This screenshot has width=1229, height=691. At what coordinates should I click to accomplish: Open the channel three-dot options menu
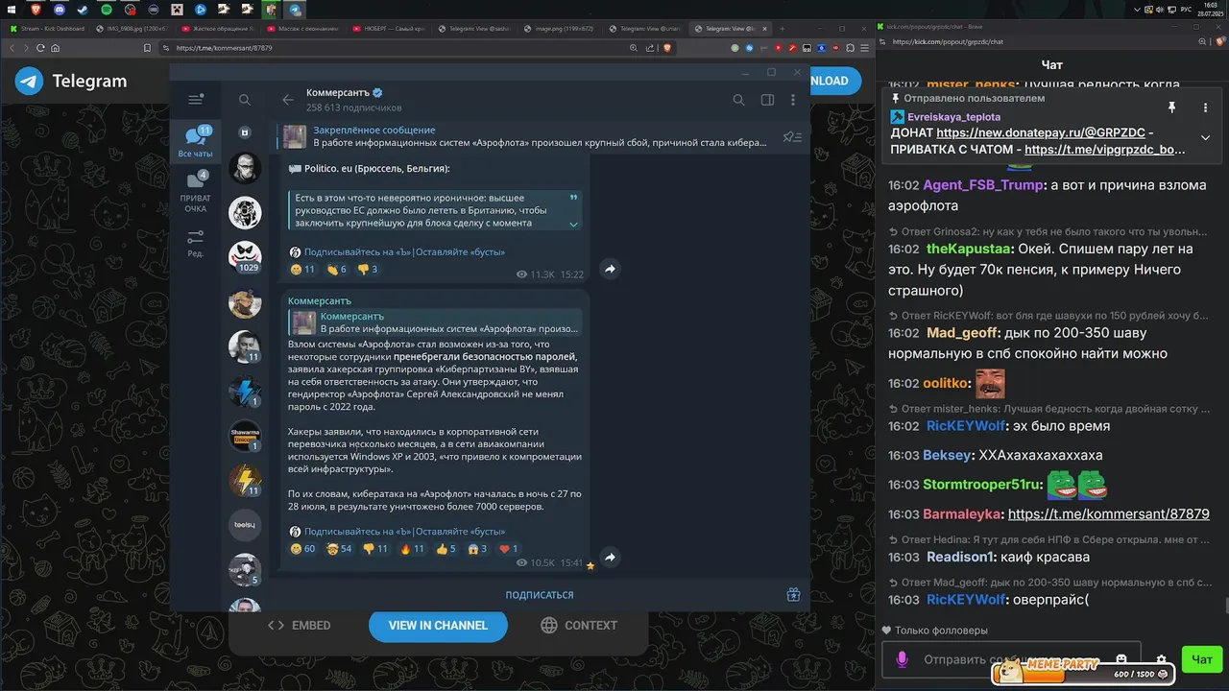[x=793, y=100]
